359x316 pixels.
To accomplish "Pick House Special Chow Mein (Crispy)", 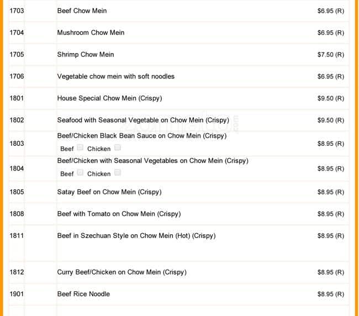I will pyautogui.click(x=109, y=98).
